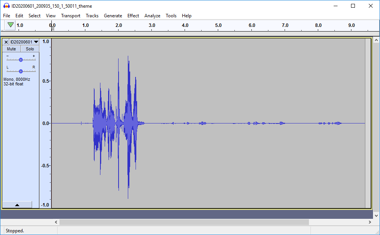The height and width of the screenshot is (235, 380).
Task: Click the green Timeline Options triangle icon
Action: click(x=11, y=25)
